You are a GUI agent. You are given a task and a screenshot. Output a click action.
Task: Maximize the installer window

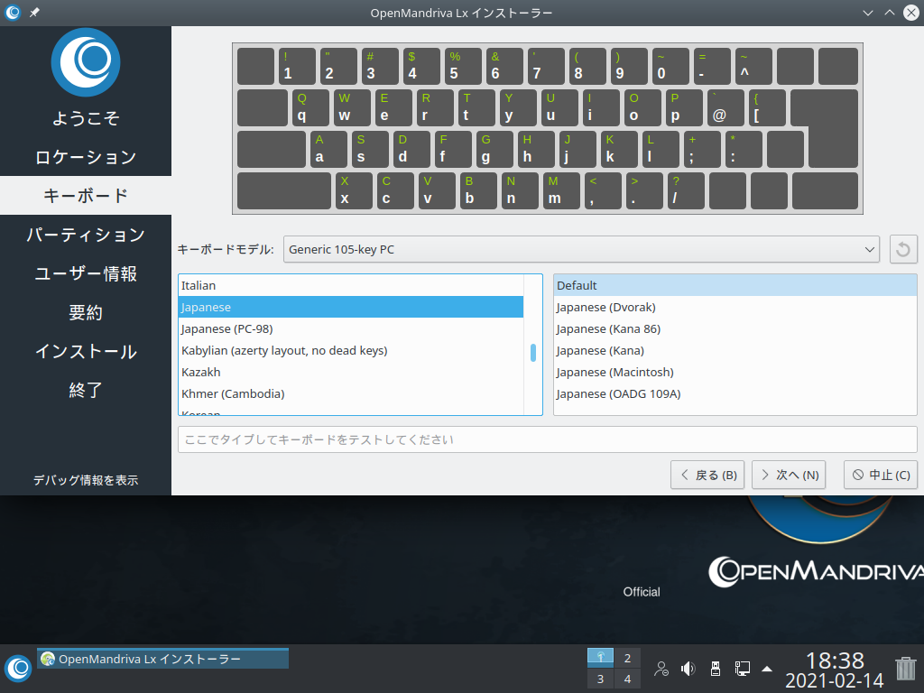(x=889, y=13)
